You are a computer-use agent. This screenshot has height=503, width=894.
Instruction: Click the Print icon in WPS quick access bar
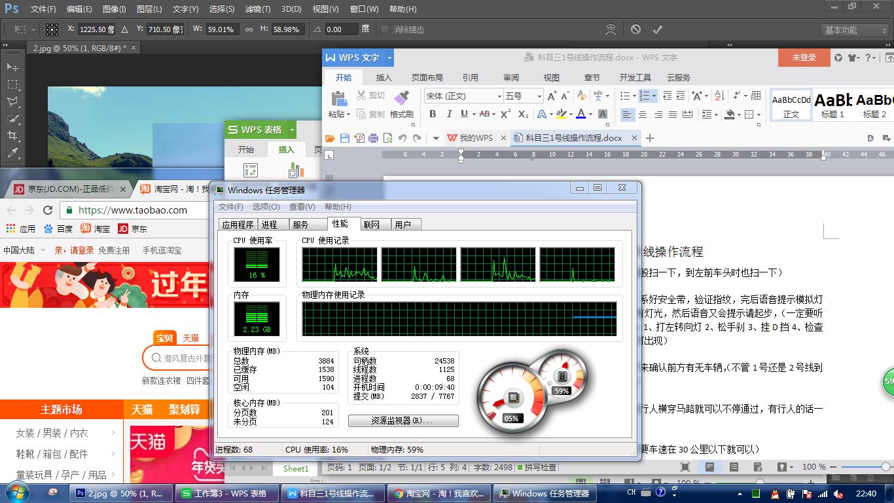(373, 138)
